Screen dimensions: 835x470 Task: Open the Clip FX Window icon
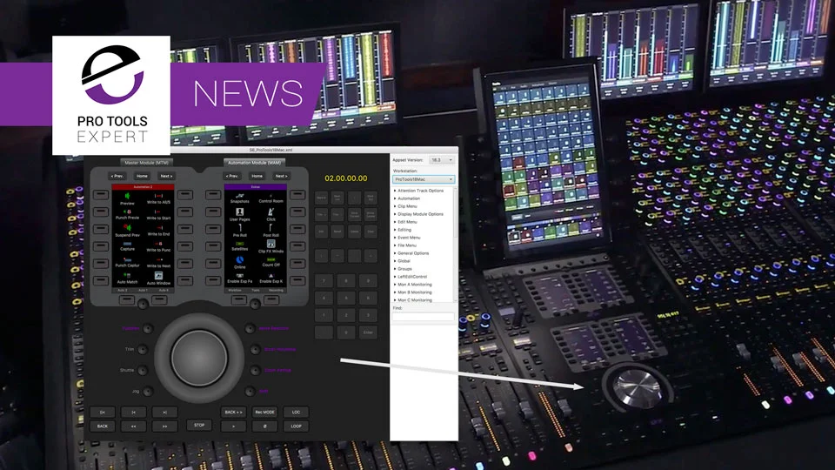coord(271,244)
